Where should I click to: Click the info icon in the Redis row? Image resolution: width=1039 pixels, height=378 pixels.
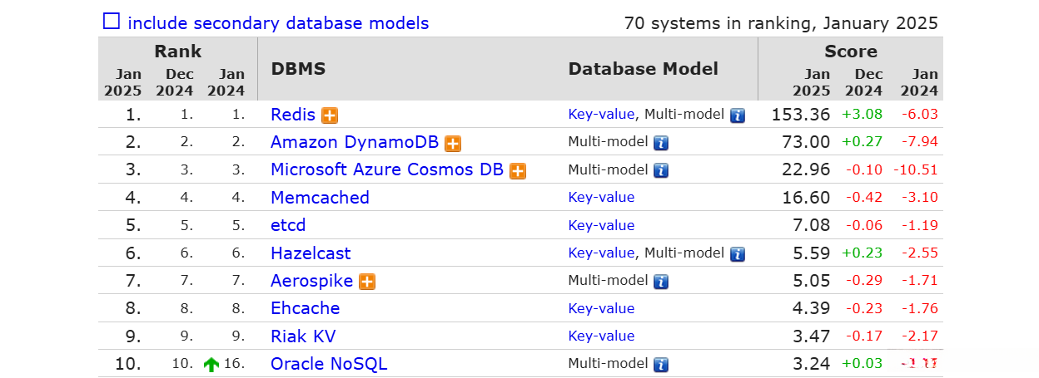(x=738, y=115)
